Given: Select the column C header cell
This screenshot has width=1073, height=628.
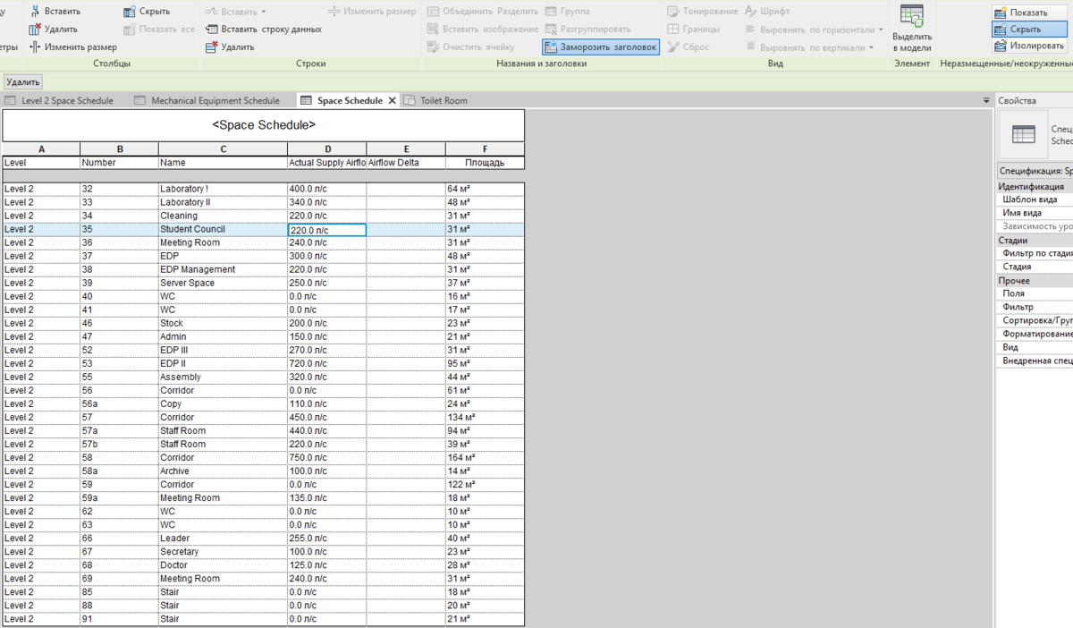Looking at the screenshot, I should (223, 149).
